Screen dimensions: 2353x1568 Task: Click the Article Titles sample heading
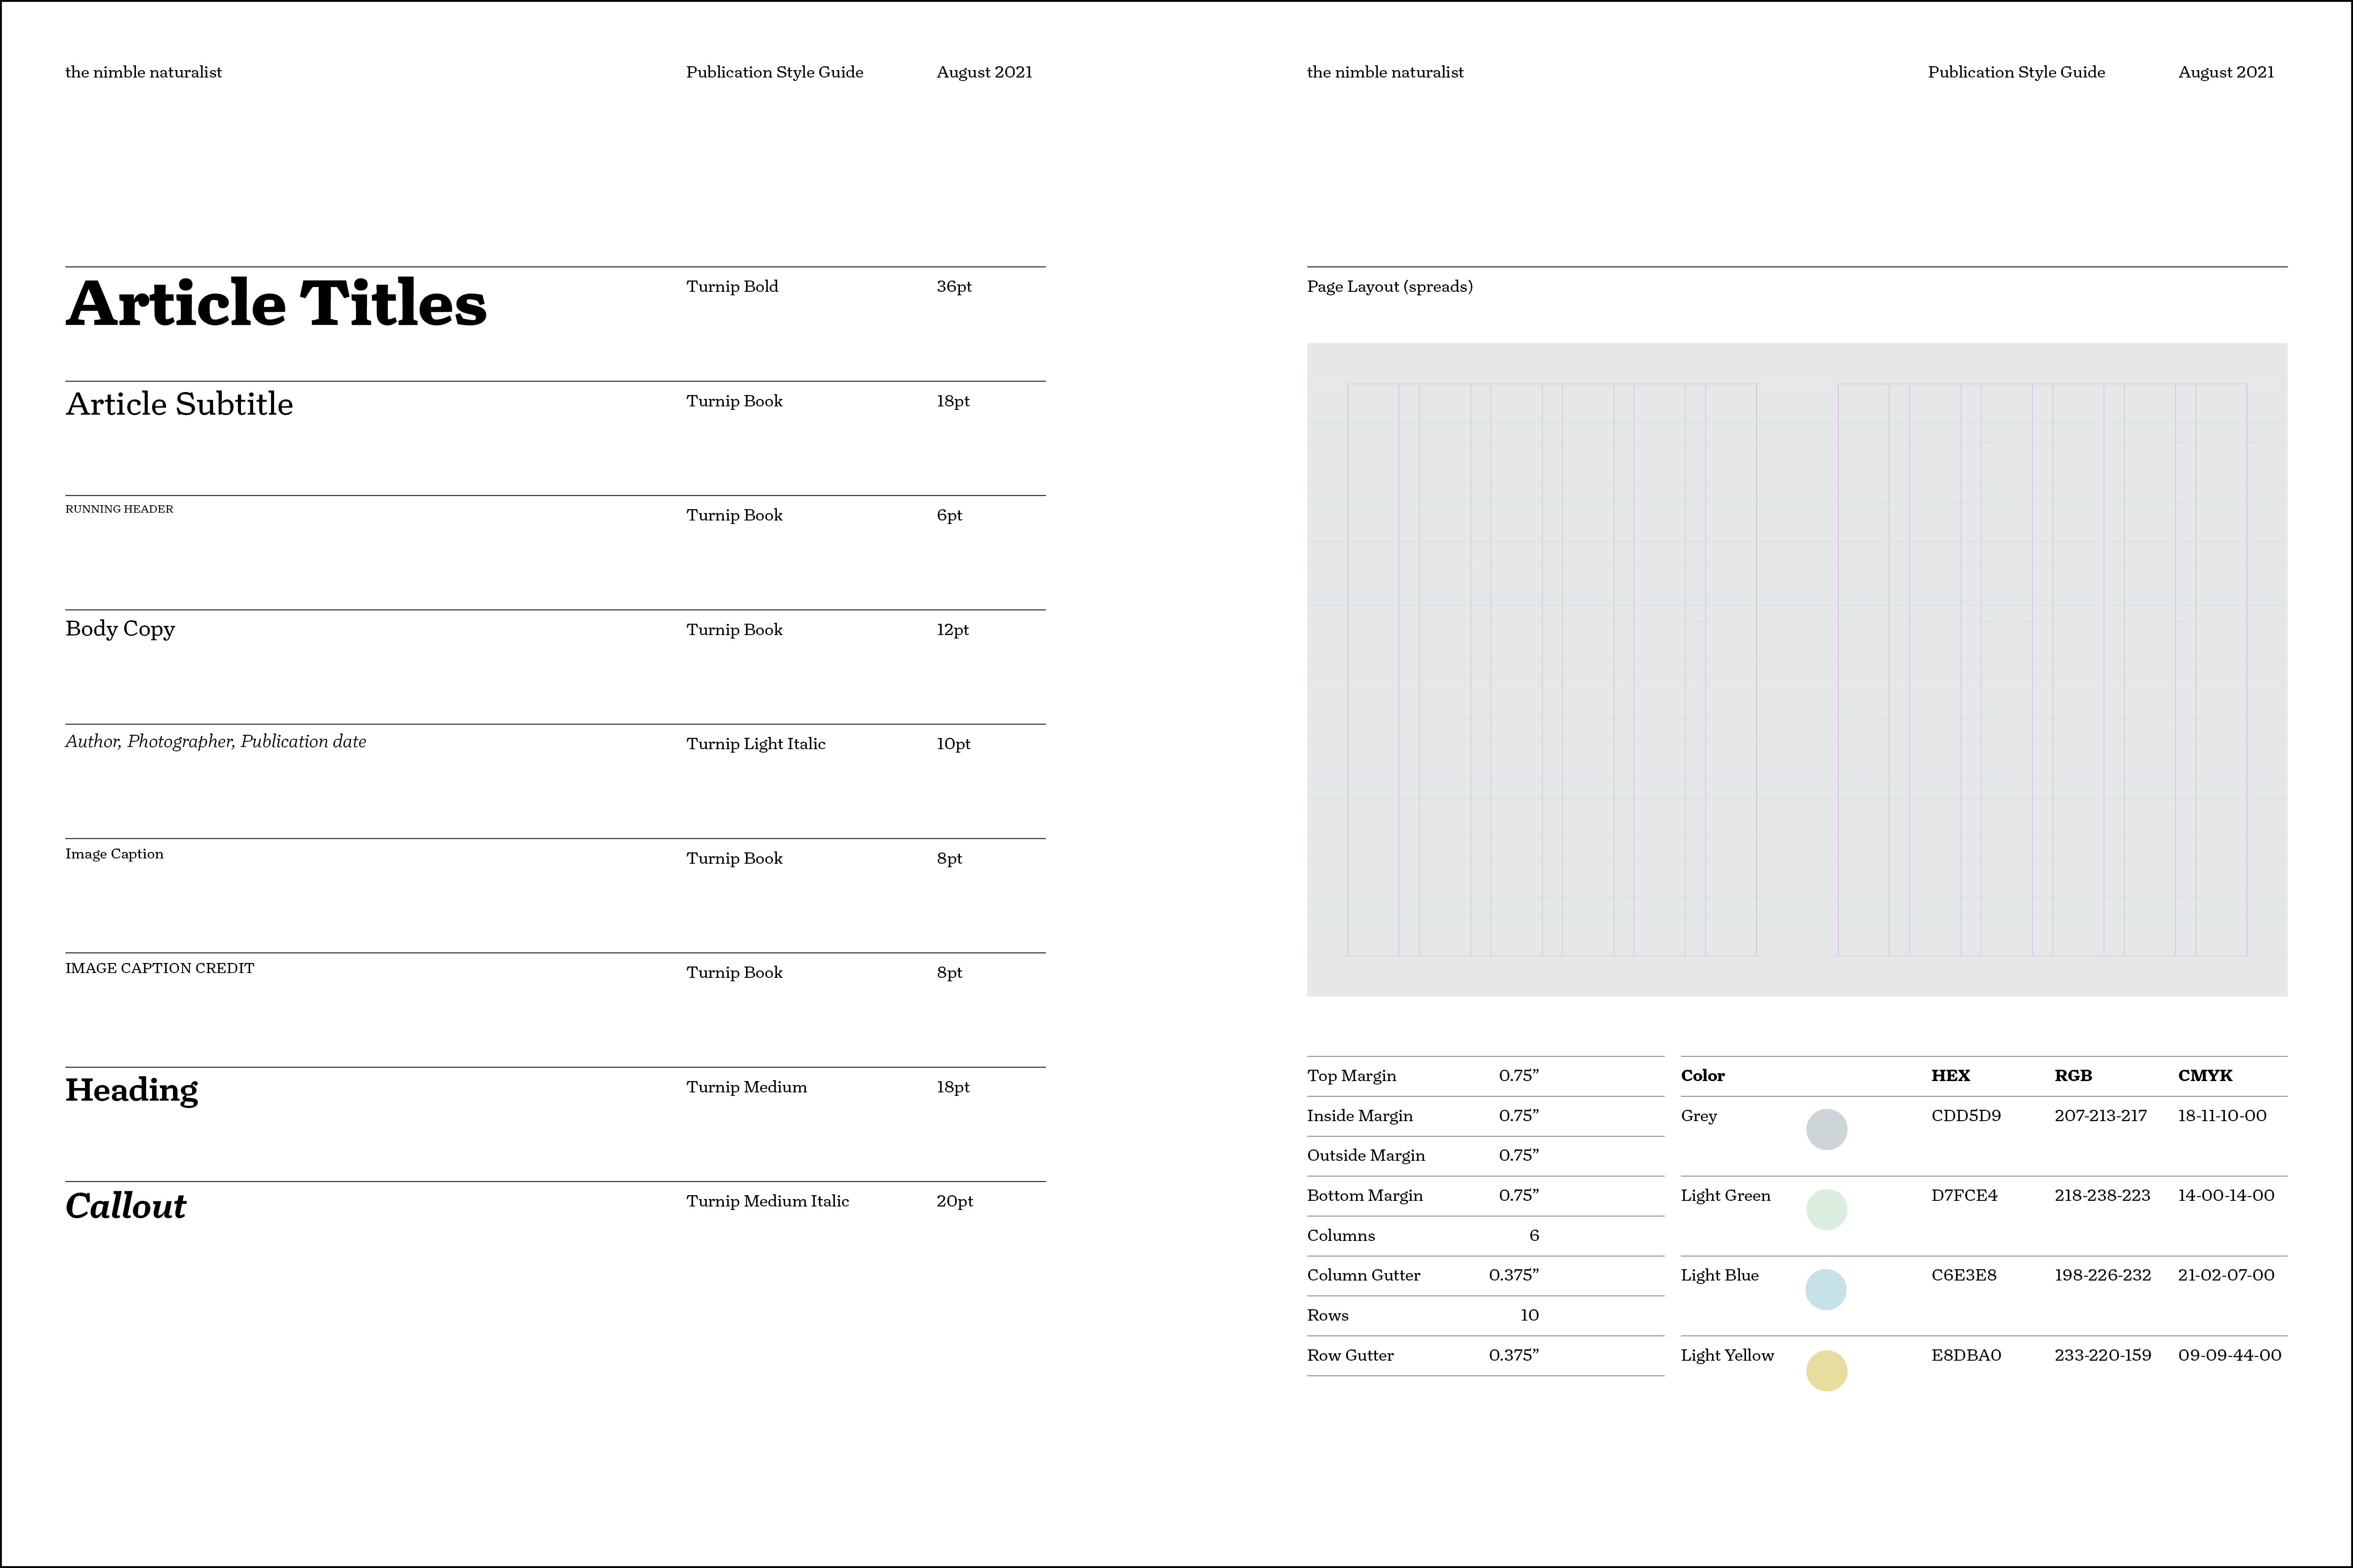276,303
